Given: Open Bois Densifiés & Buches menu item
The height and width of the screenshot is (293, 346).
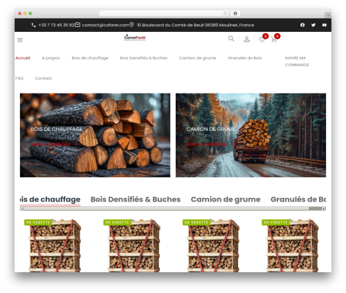Looking at the screenshot, I should (144, 58).
